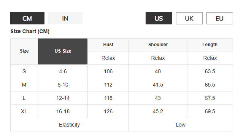
Task: Click the Low elasticity value
Action: [181, 125]
